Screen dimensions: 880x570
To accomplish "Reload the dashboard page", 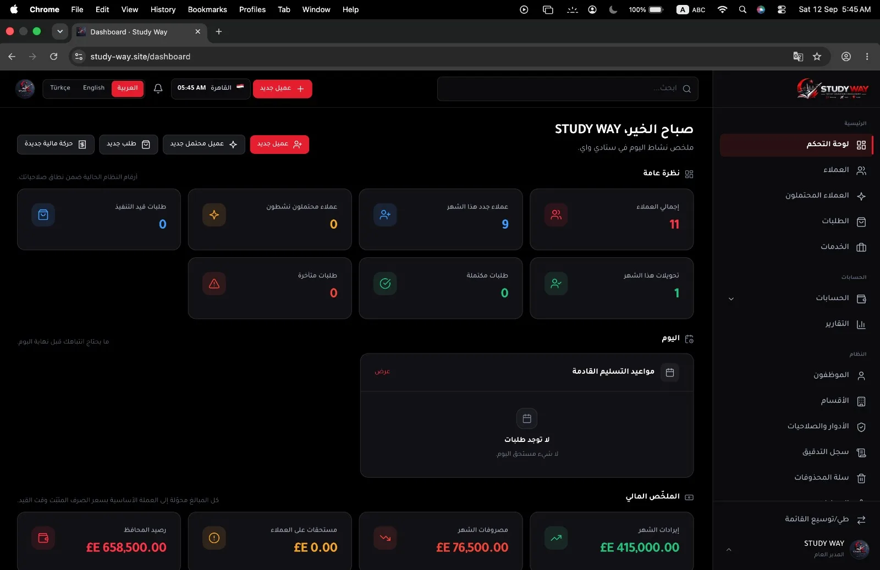I will click(53, 57).
